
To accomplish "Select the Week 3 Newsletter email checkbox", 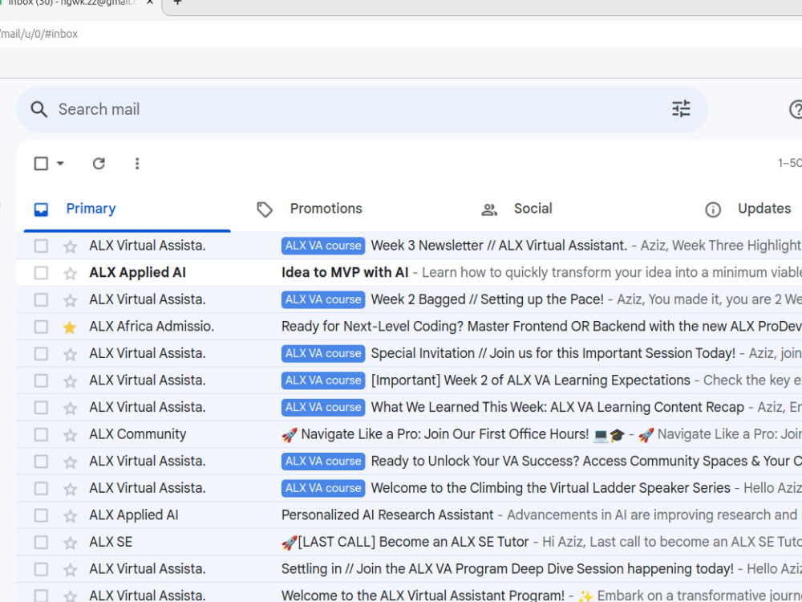I will 41,246.
